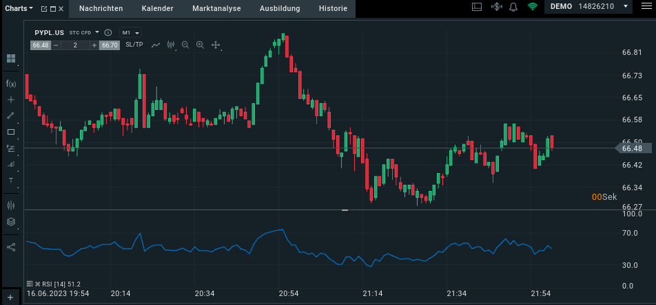Open the Kalender tab

click(x=157, y=8)
